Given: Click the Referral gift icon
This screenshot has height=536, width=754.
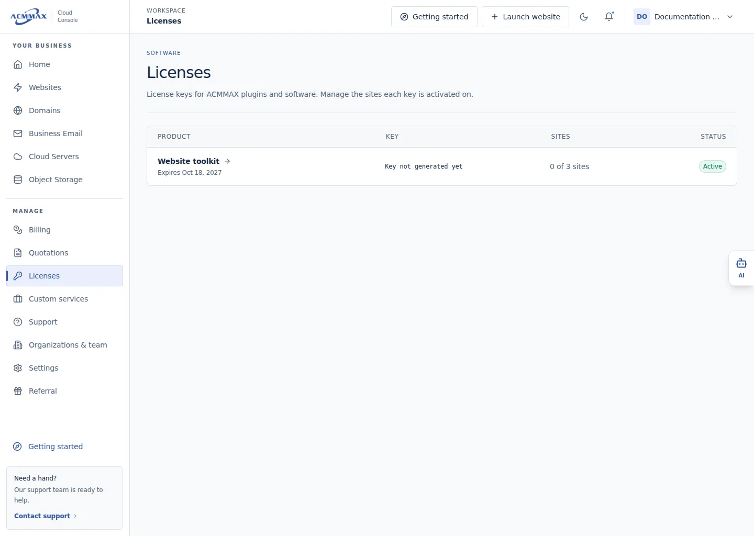Looking at the screenshot, I should click(18, 391).
